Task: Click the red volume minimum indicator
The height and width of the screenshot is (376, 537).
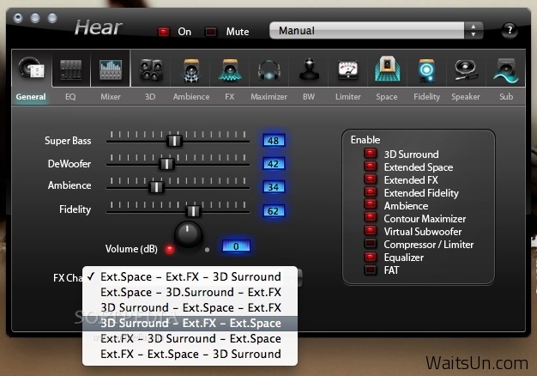Action: coord(169,250)
